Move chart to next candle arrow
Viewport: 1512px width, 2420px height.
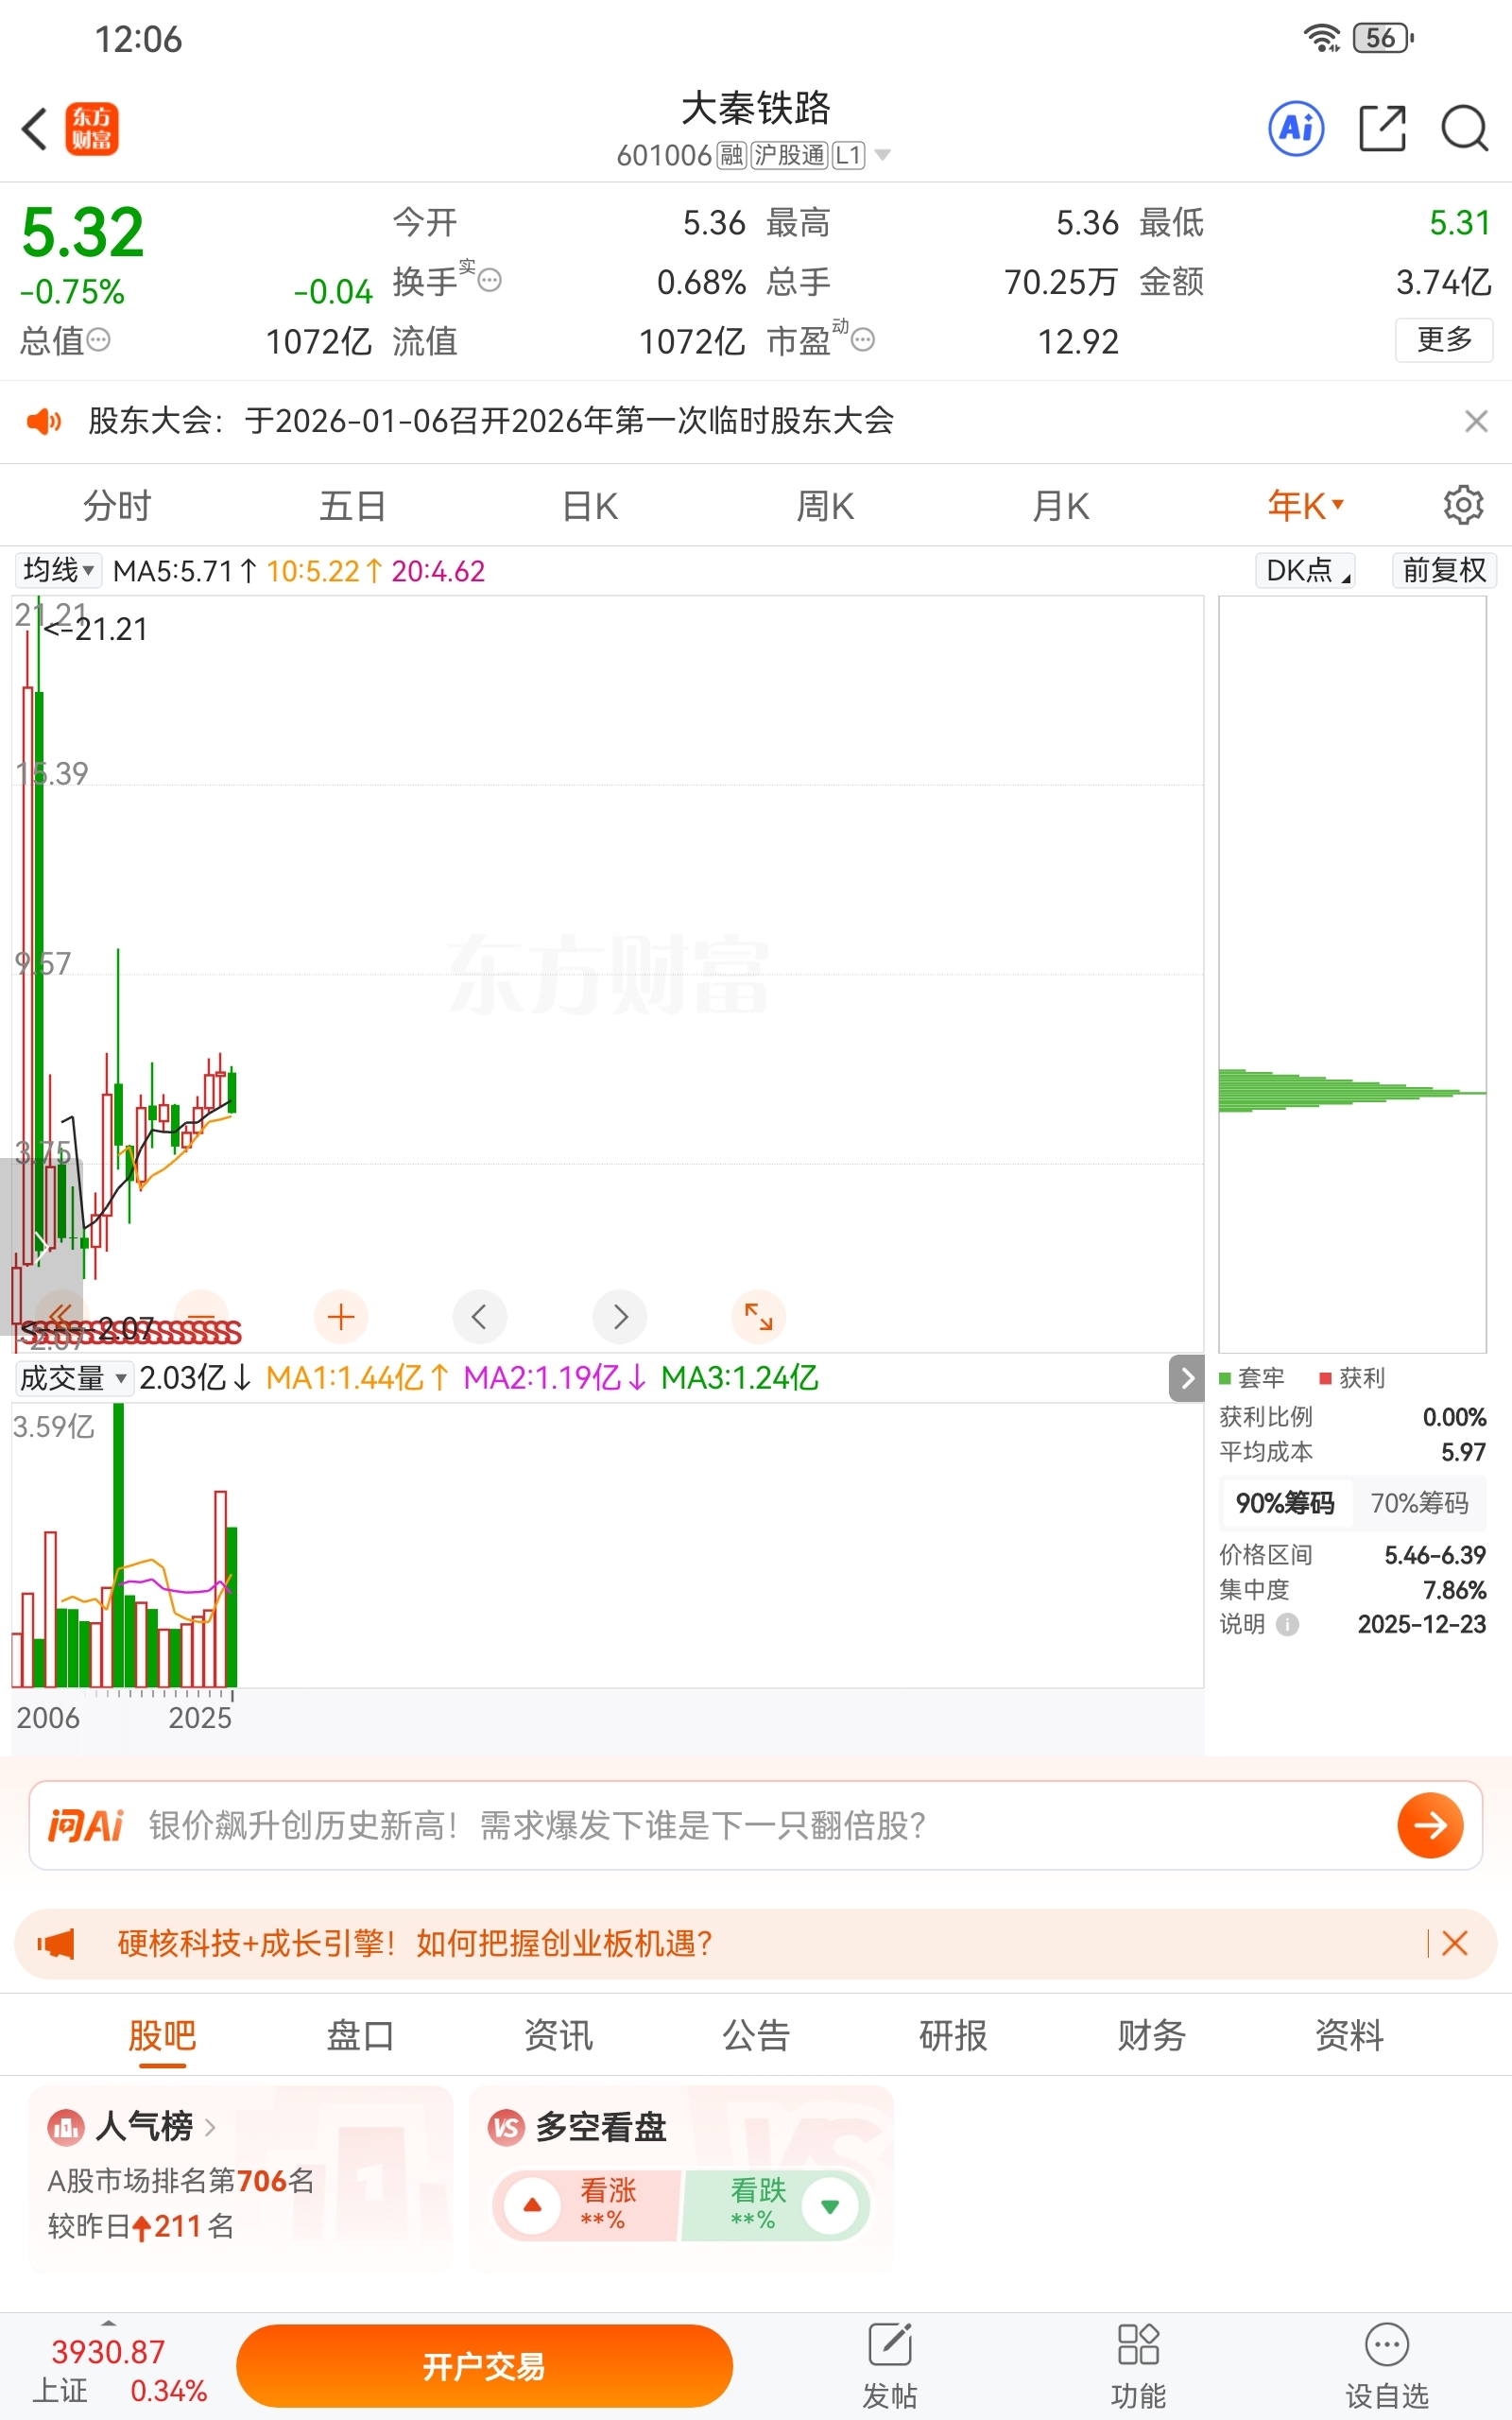click(x=620, y=1316)
